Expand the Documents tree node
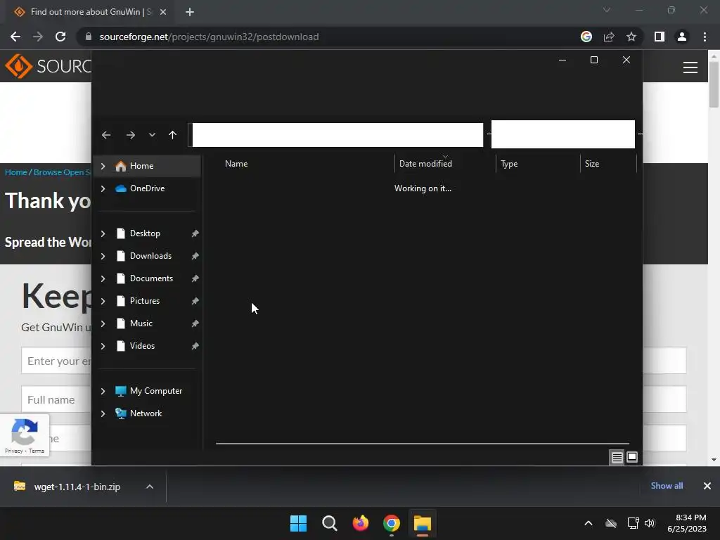 coord(103,278)
